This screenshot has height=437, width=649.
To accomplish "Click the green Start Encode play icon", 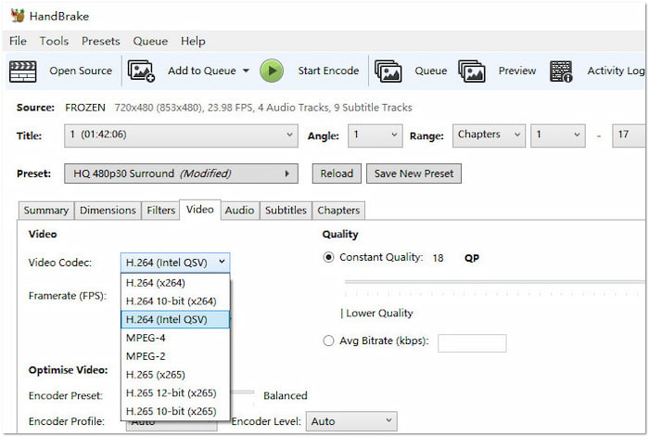I will 272,71.
